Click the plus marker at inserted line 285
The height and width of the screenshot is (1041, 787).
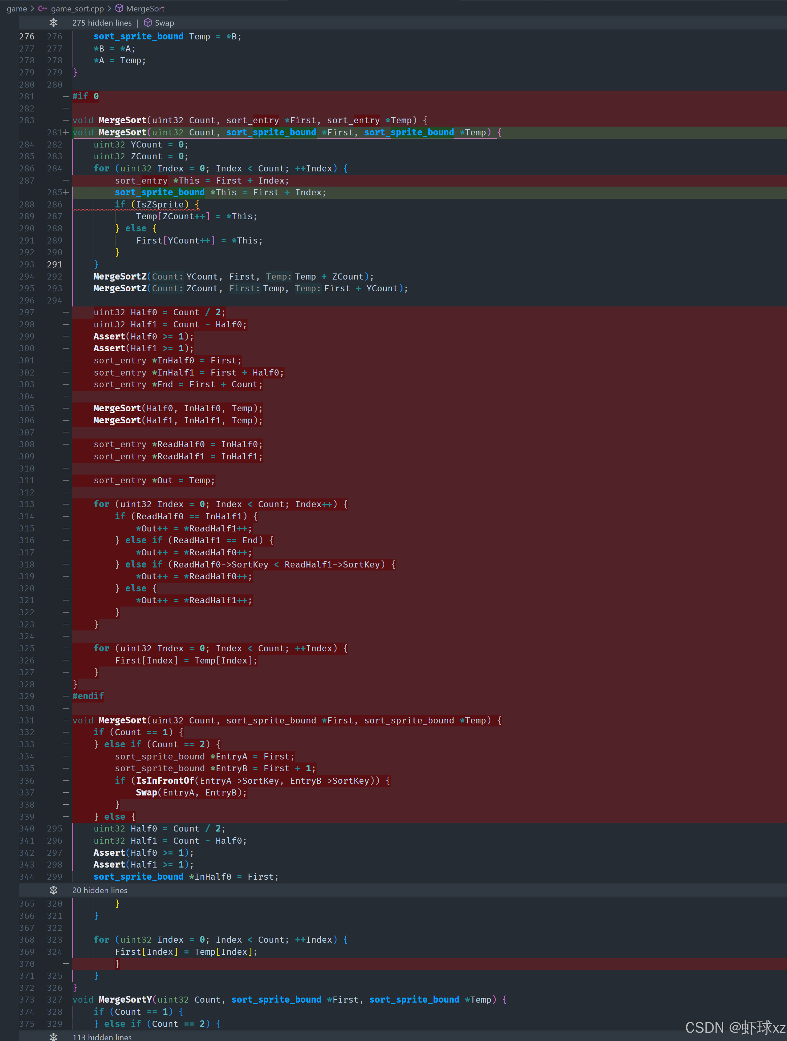pyautogui.click(x=66, y=193)
